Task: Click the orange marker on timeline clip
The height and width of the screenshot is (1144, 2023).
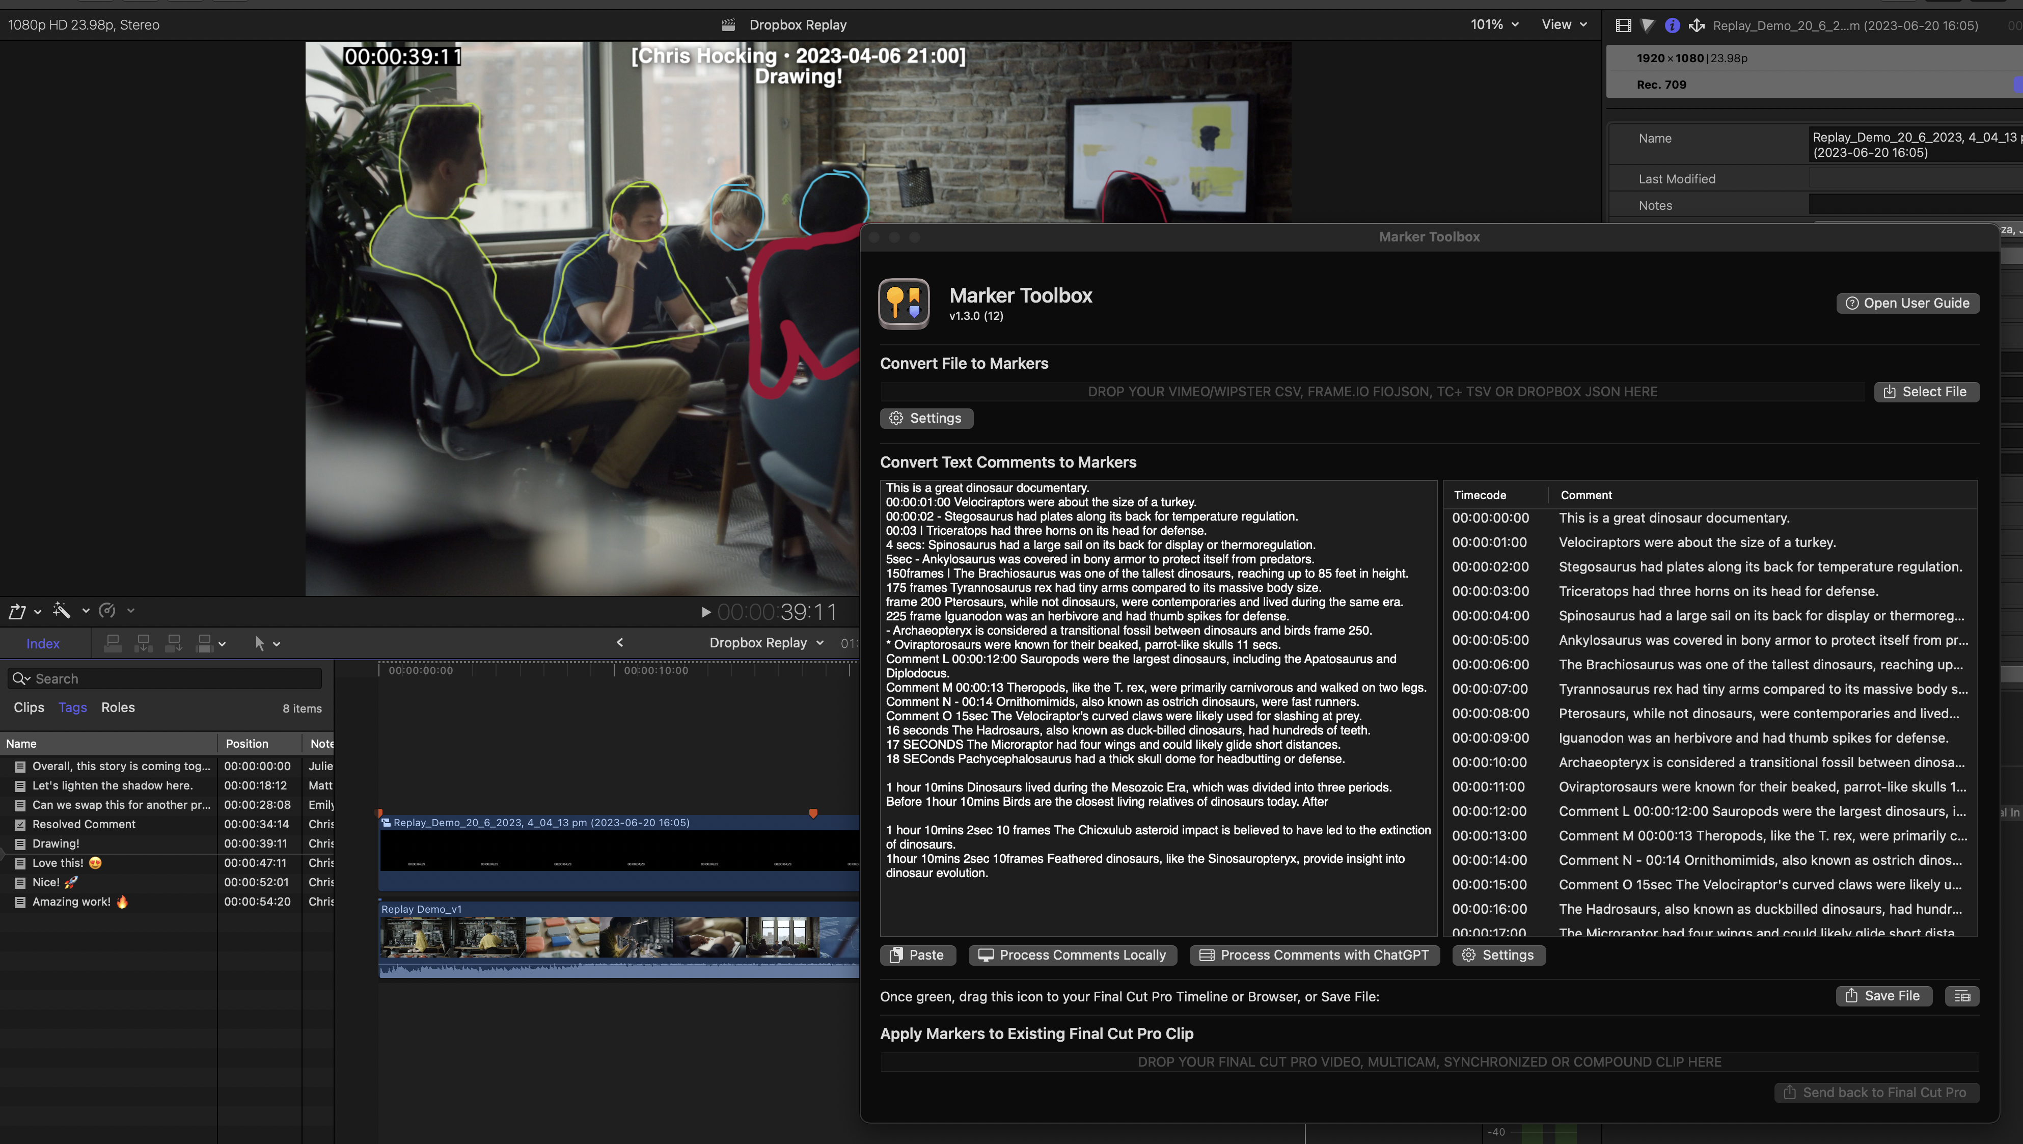Action: pyautogui.click(x=813, y=813)
